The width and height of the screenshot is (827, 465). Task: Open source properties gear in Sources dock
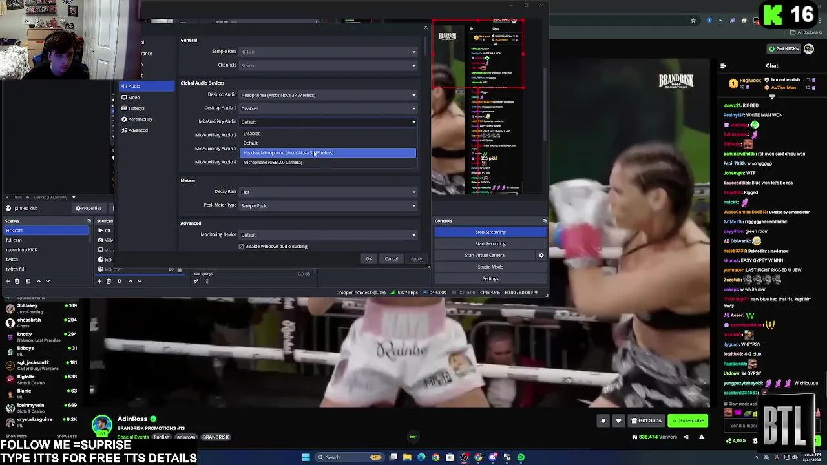pyautogui.click(x=120, y=281)
